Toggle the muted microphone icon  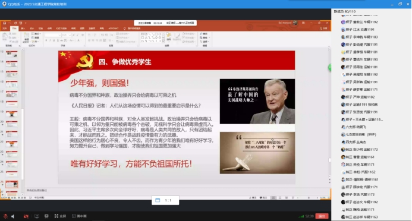click(x=5, y=216)
